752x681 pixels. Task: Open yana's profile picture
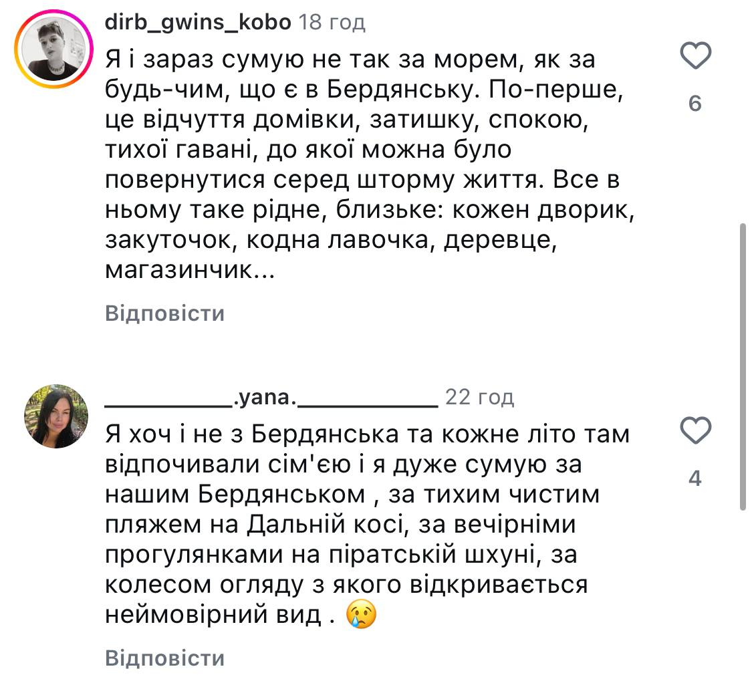(x=56, y=416)
